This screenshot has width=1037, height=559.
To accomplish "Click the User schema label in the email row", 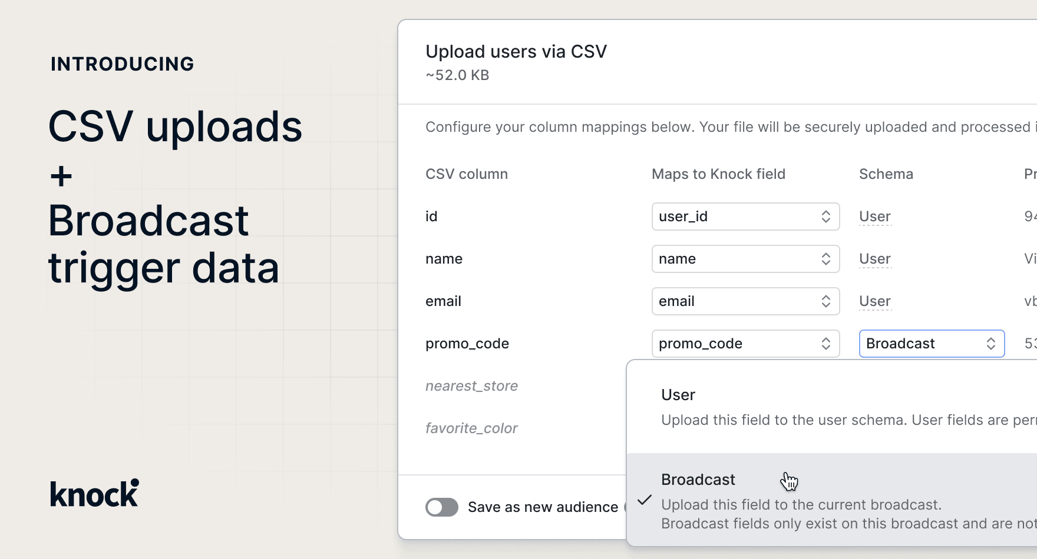I will (x=875, y=301).
